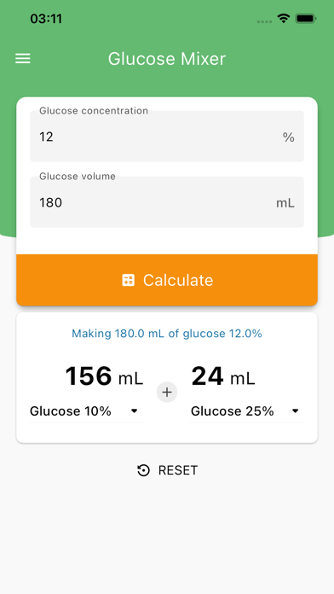Expand the Glucose 10% dropdown arrow
Screen dimensions: 334x594
134,411
